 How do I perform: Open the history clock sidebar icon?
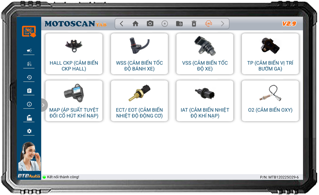coord(29,77)
